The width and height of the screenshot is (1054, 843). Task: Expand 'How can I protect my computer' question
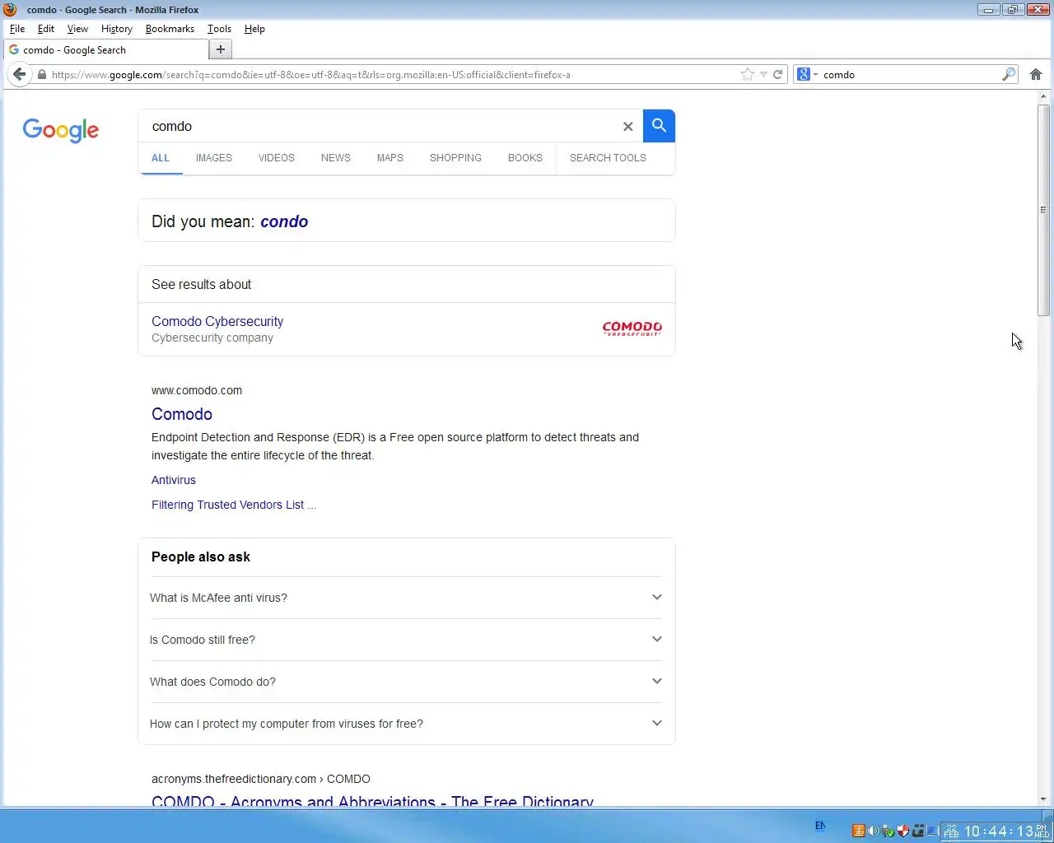click(406, 724)
